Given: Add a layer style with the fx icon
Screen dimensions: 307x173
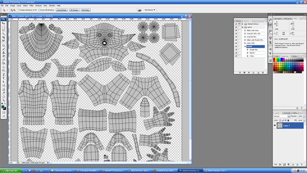Looking at the screenshot, I should pos(280,165).
